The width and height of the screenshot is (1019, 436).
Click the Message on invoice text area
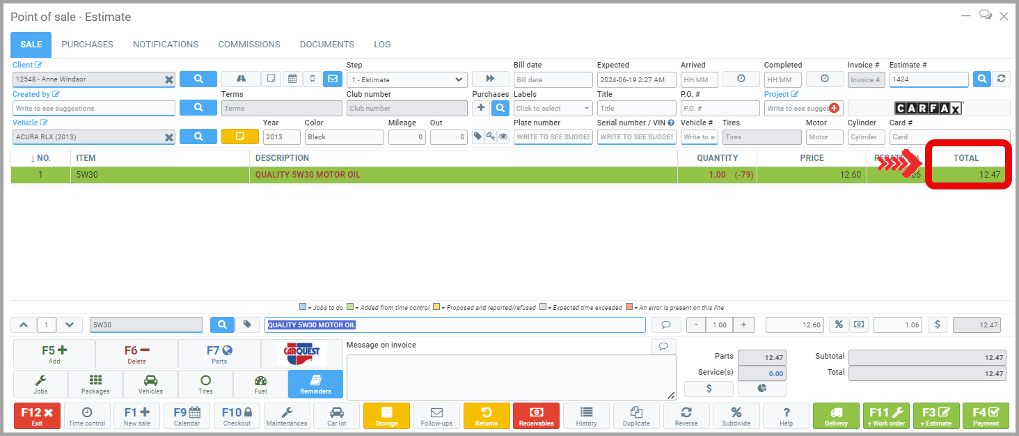[511, 377]
